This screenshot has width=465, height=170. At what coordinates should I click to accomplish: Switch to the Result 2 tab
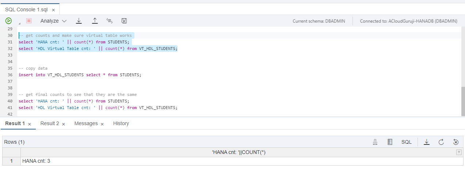[x=50, y=124]
